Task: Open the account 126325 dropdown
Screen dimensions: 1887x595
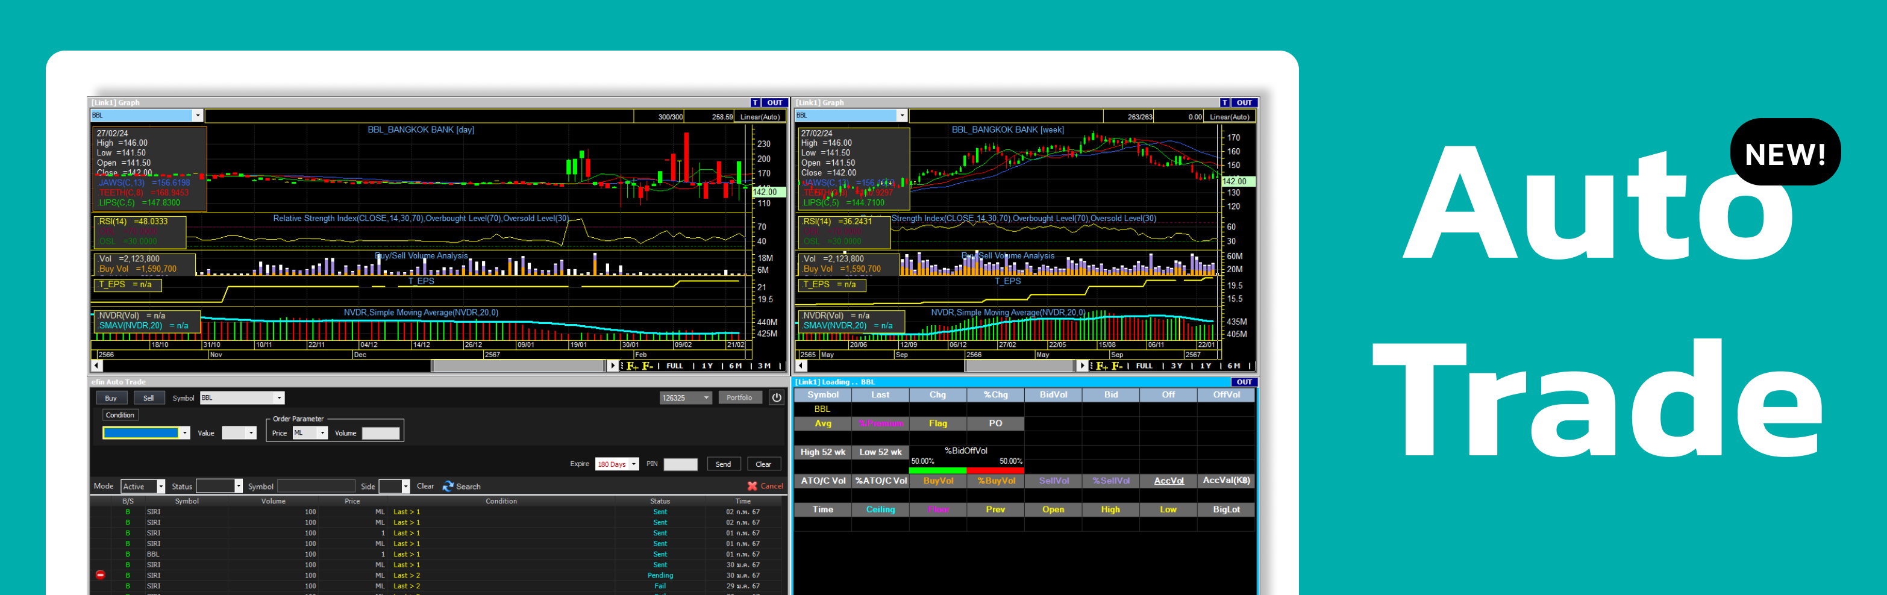Action: (x=706, y=398)
